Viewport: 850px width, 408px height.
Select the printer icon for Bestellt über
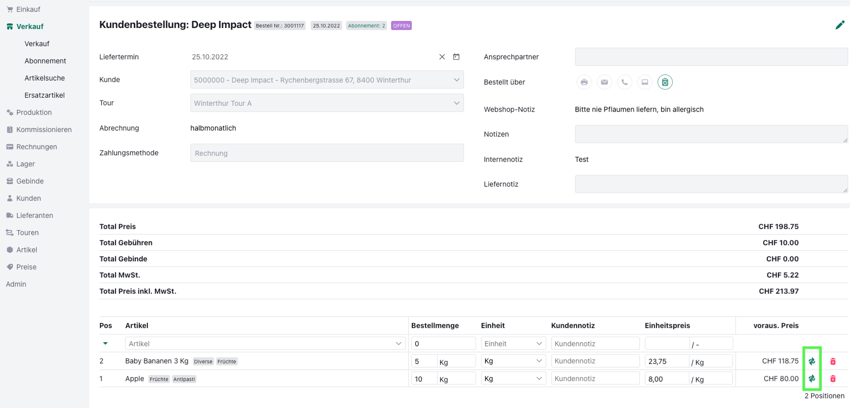click(584, 82)
